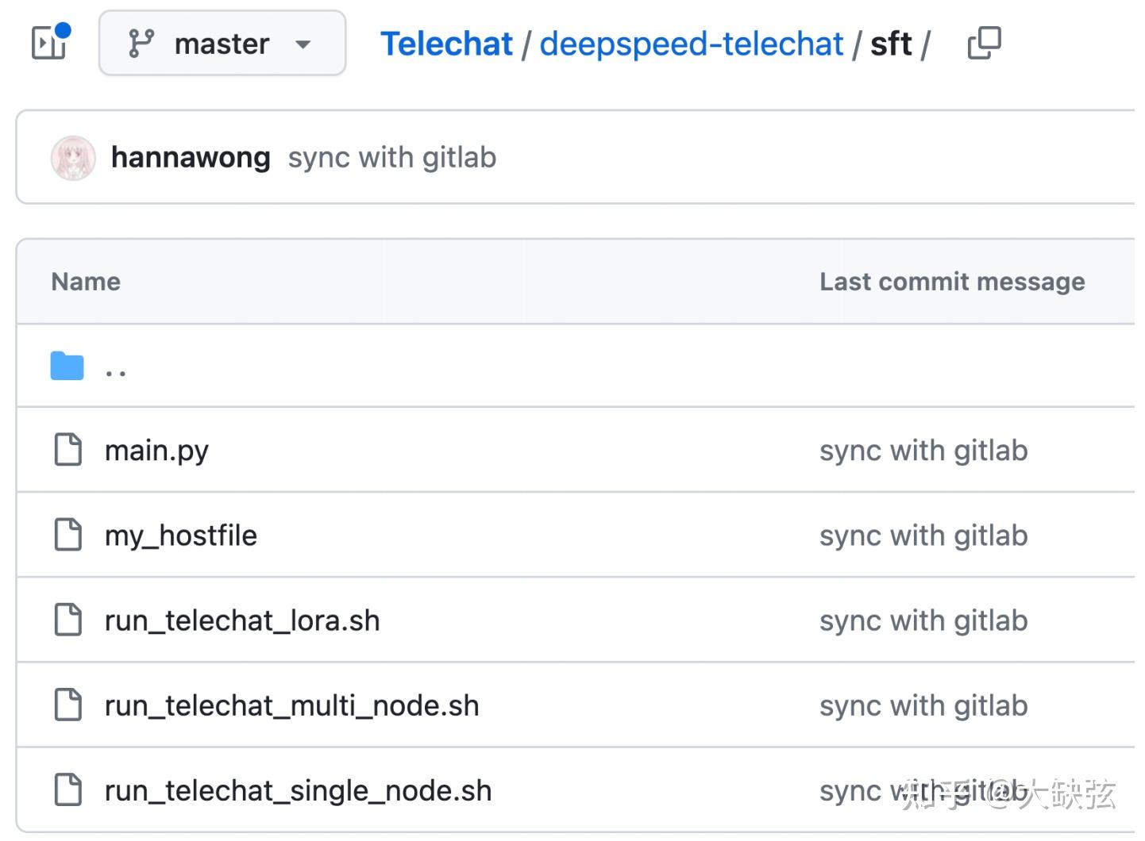The height and width of the screenshot is (841, 1145).
Task: View commit message for my_hostfile
Action: tap(923, 536)
